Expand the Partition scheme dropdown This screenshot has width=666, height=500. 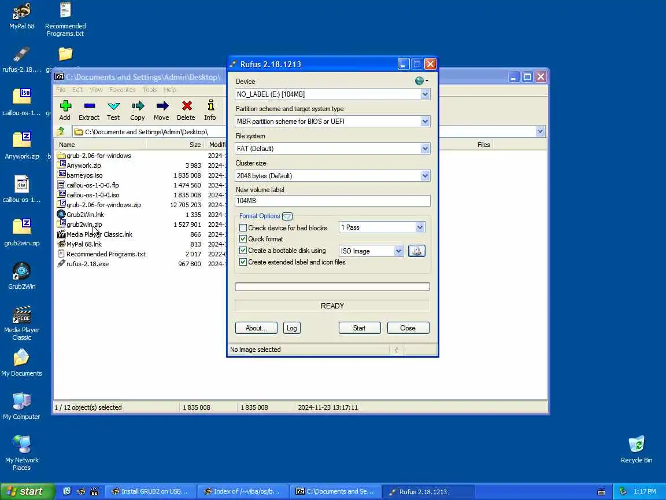coord(425,122)
